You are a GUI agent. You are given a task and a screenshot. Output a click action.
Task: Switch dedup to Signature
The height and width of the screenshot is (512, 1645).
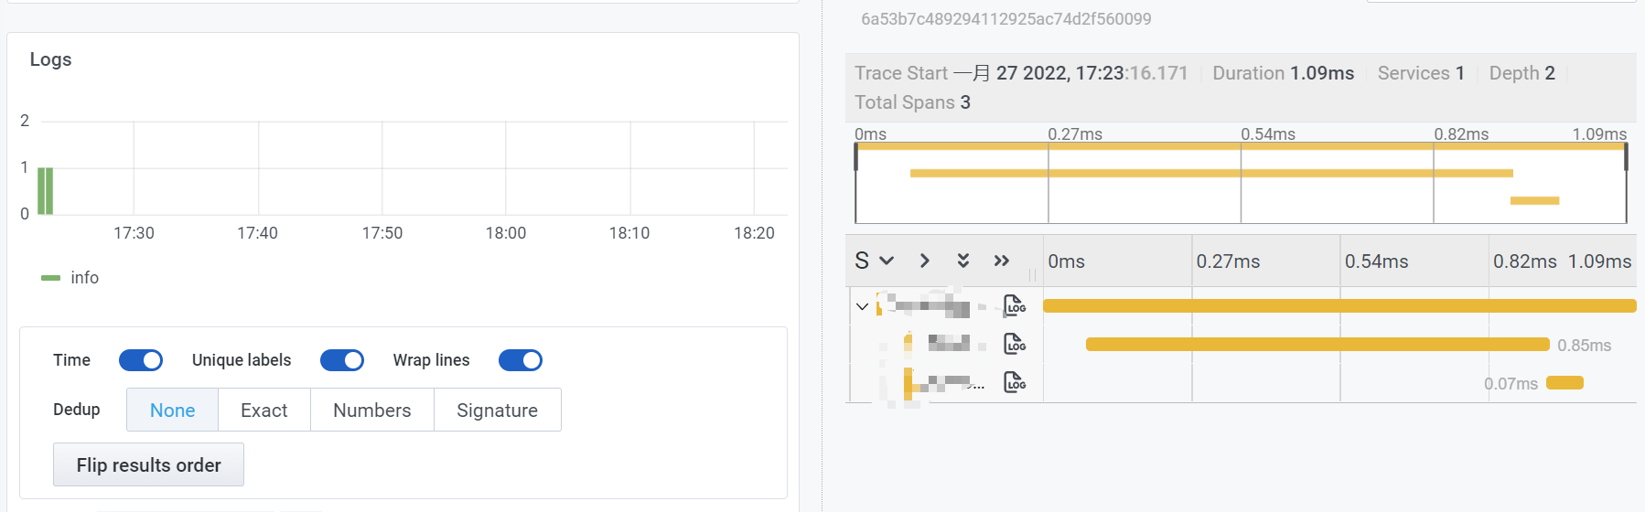tap(497, 411)
